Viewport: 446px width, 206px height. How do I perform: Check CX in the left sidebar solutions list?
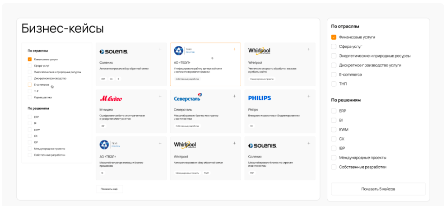click(x=30, y=136)
